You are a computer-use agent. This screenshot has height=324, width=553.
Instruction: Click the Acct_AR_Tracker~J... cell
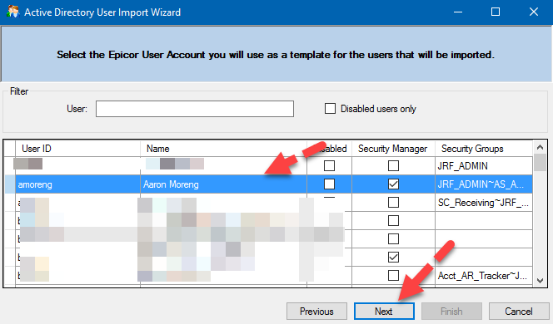tap(484, 276)
